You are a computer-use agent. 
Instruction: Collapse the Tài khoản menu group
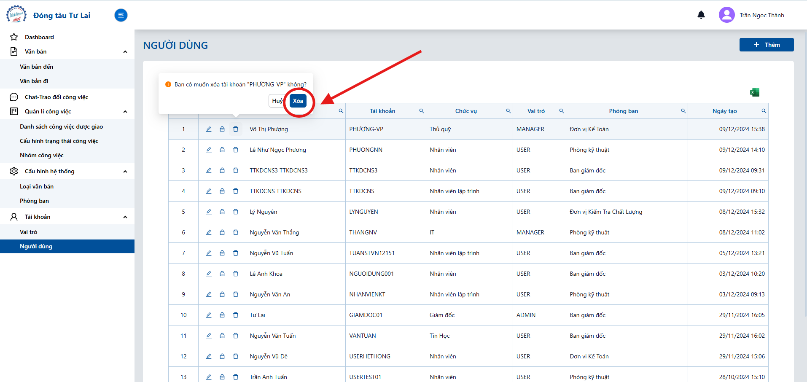[x=125, y=217]
